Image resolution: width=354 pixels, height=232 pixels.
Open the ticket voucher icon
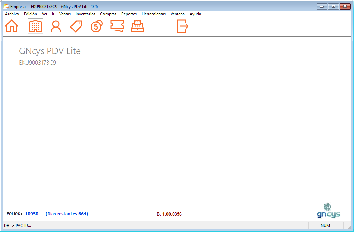pyautogui.click(x=117, y=26)
